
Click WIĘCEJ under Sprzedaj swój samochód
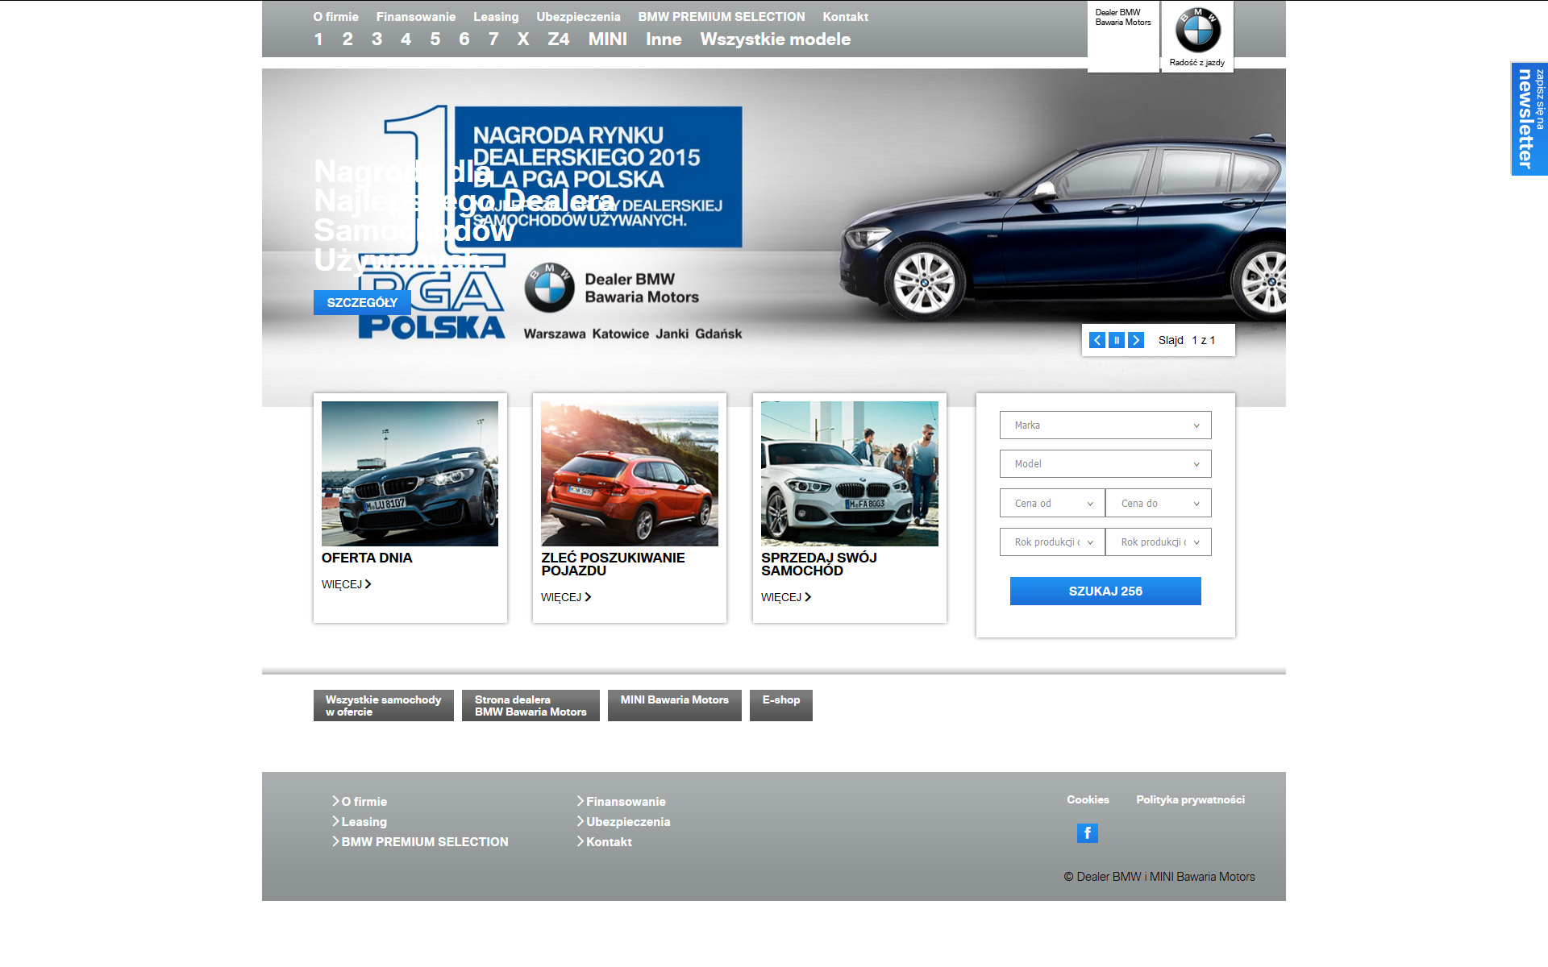click(x=786, y=597)
